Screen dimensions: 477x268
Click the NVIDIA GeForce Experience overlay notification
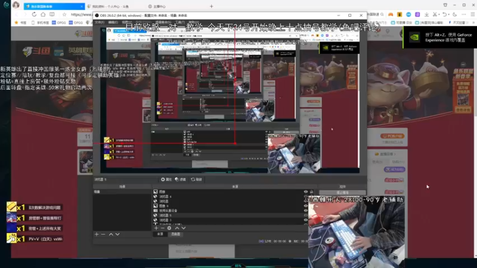point(440,38)
